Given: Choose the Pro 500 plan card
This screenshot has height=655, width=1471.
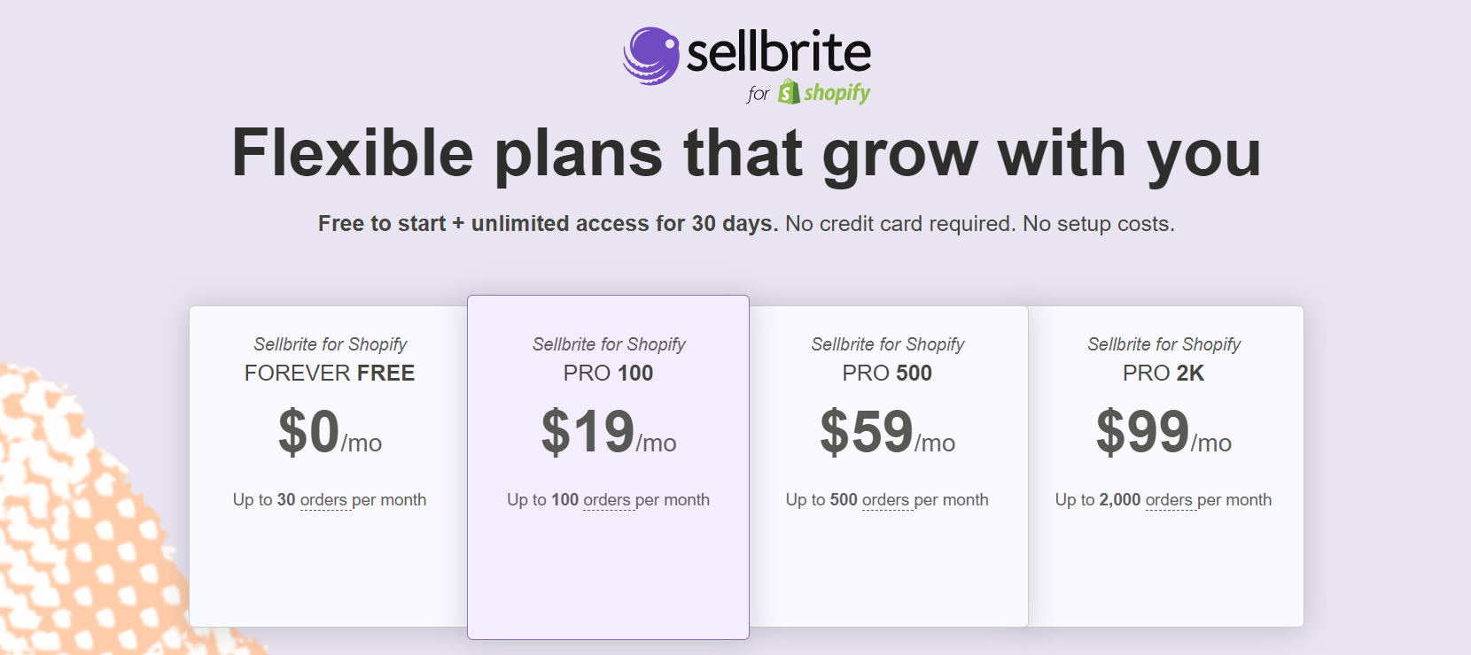Looking at the screenshot, I should pos(888,466).
